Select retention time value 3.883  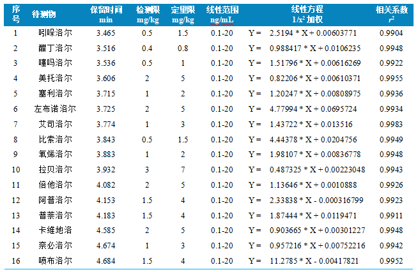click(x=106, y=155)
